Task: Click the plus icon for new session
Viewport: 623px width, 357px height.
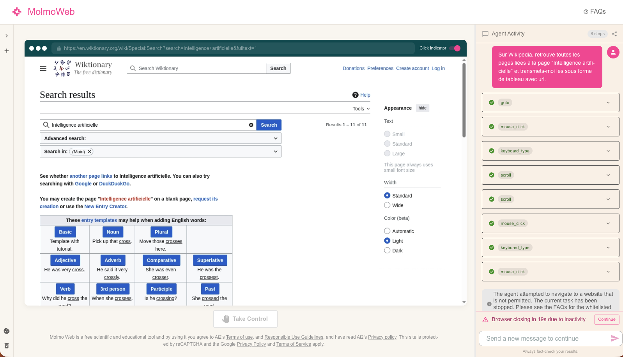Action: click(x=7, y=51)
